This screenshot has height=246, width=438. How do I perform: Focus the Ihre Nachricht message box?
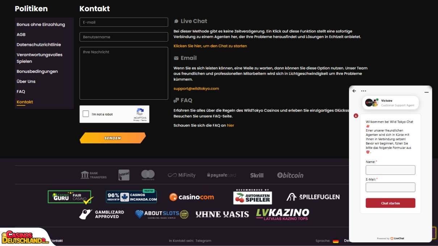pos(124,73)
